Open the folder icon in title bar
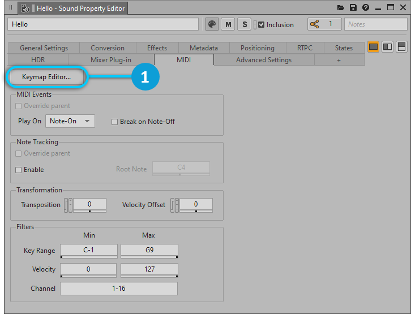 pos(341,8)
